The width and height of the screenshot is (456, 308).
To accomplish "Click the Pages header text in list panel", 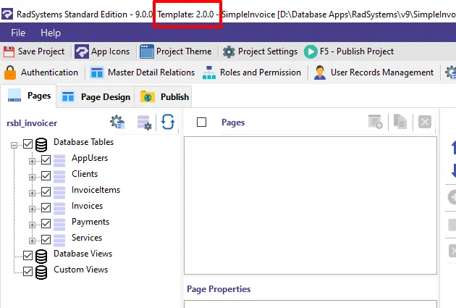I will pyautogui.click(x=233, y=122).
